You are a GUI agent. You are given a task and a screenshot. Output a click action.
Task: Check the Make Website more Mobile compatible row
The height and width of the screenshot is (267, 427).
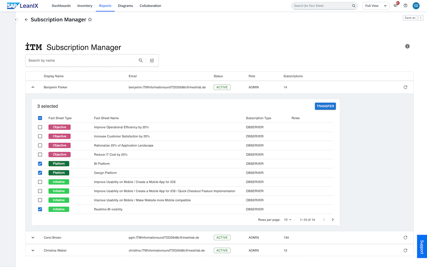click(x=40, y=200)
